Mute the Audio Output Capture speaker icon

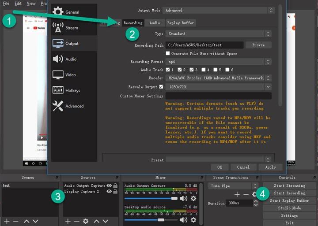183,199
